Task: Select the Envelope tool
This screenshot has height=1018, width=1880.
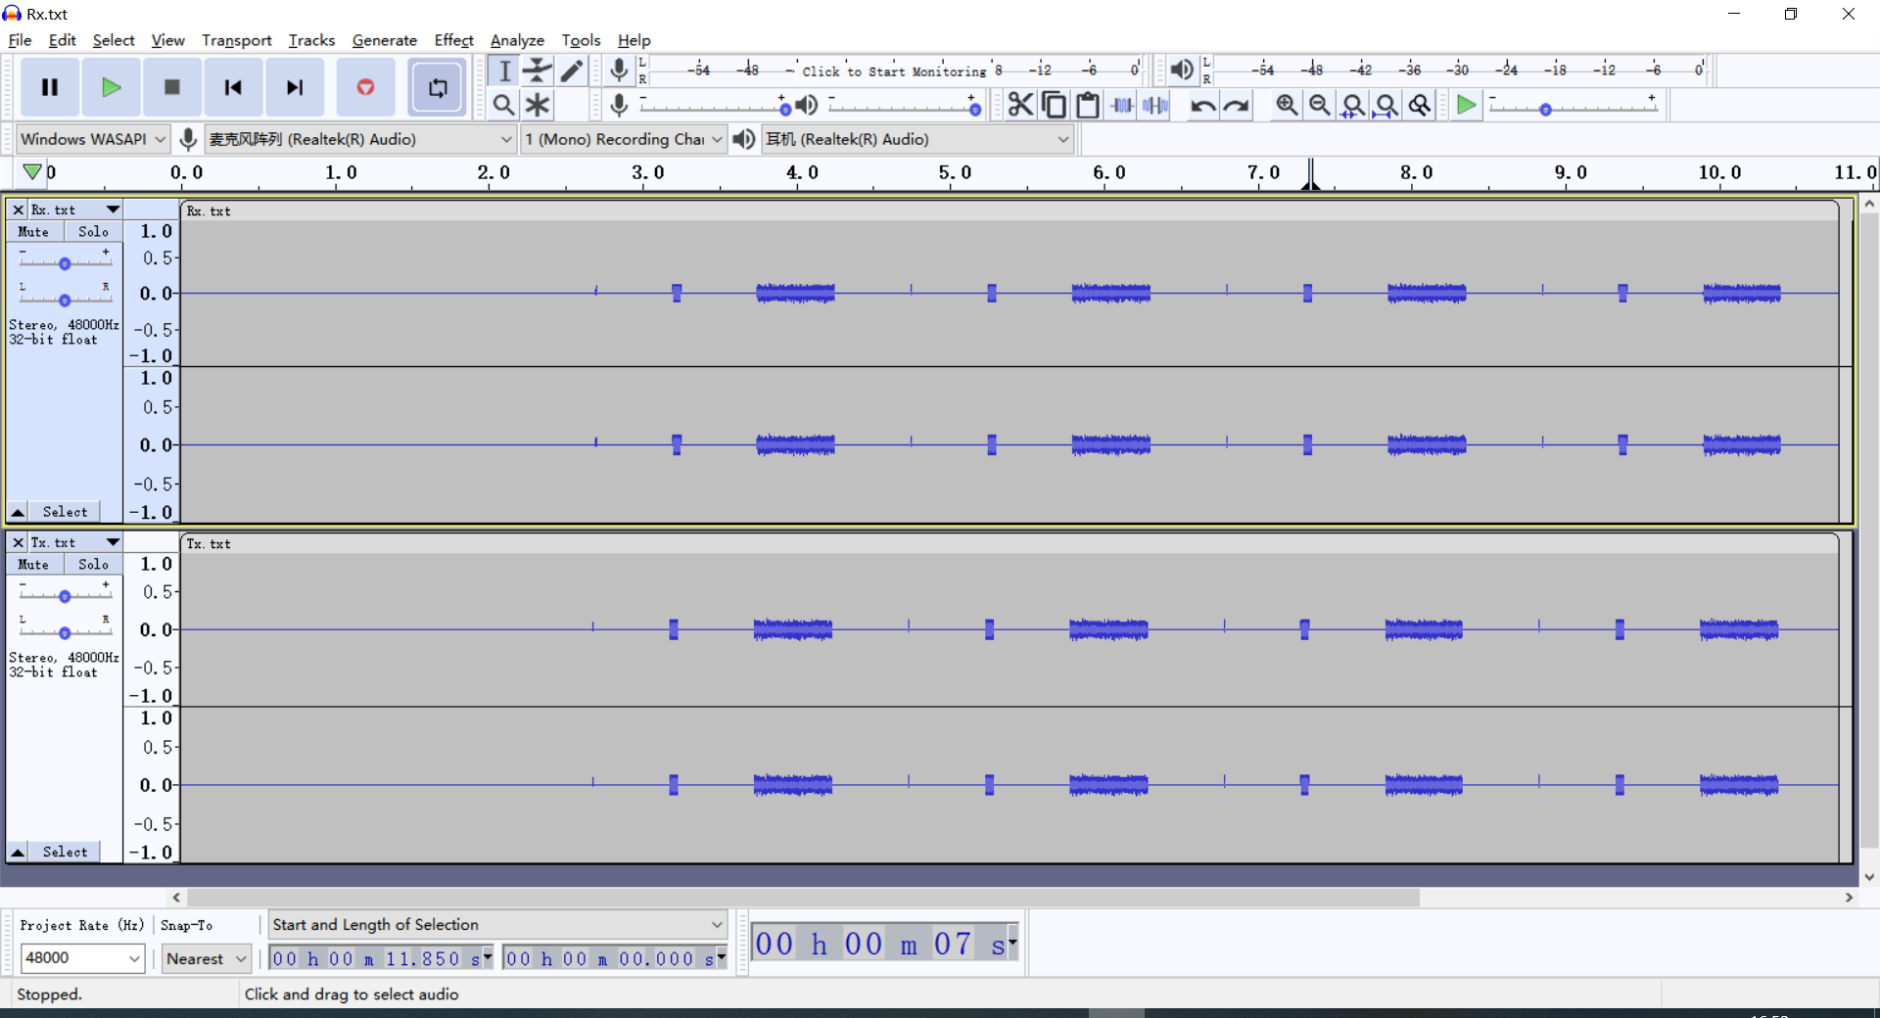Action: click(x=537, y=69)
